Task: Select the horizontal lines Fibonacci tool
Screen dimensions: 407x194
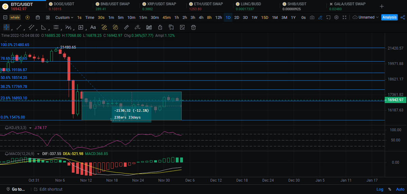Action: pyautogui.click(x=56, y=27)
